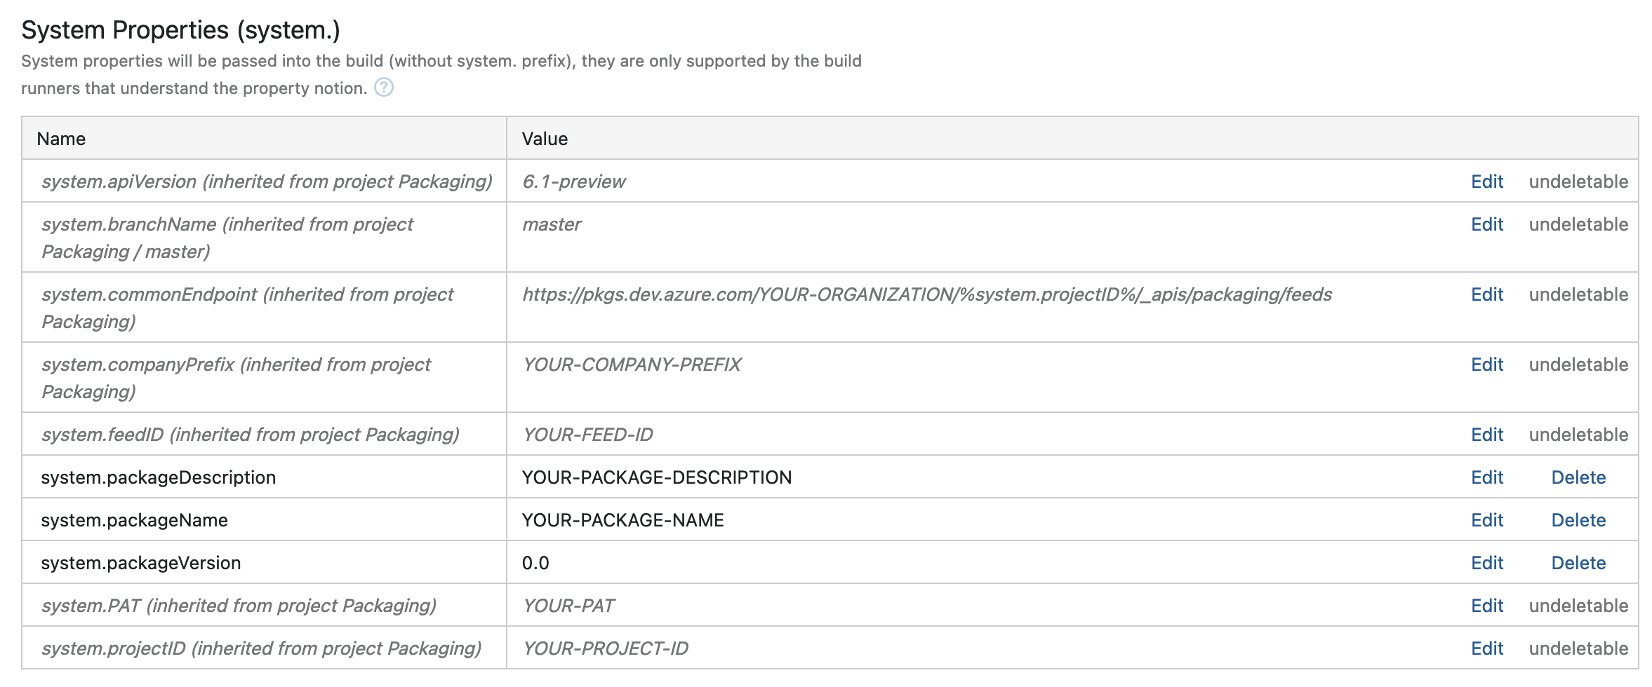
Task: Select the system.feedID name cell
Action: (265, 434)
